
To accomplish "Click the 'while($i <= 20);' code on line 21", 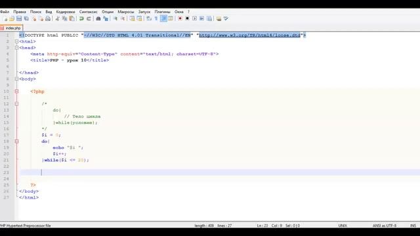I will click(x=66, y=160).
